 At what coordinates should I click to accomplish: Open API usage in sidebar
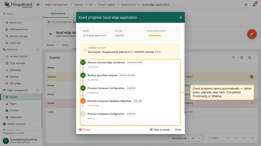tap(15, 84)
